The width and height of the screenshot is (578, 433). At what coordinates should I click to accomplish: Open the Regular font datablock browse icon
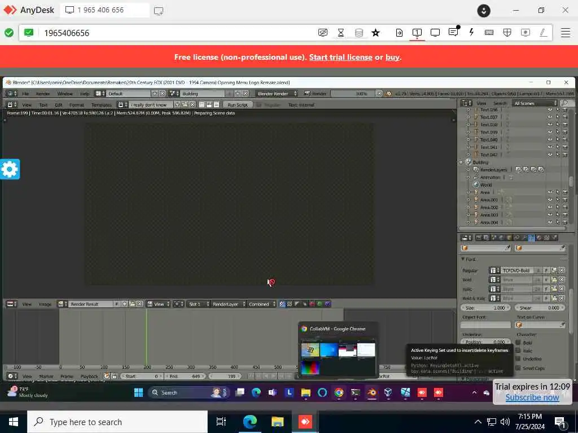tap(494, 270)
